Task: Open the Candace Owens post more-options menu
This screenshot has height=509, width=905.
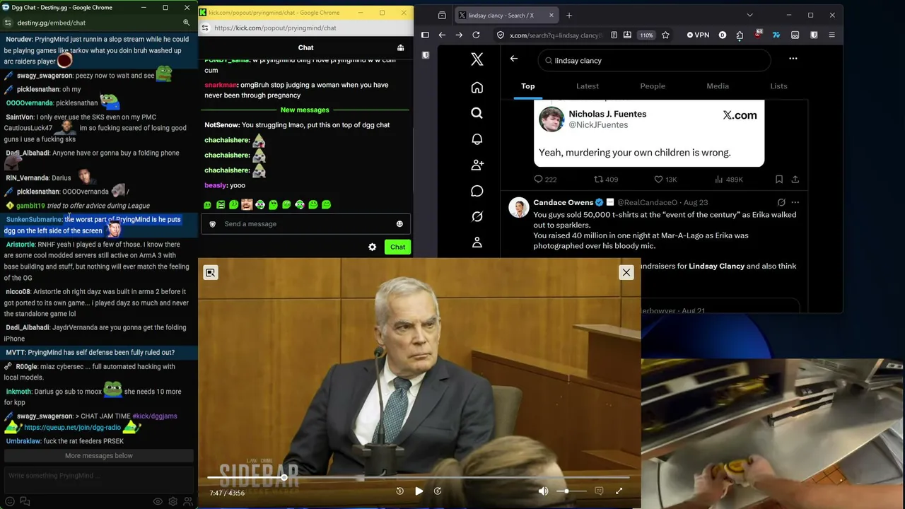Action: [x=795, y=202]
